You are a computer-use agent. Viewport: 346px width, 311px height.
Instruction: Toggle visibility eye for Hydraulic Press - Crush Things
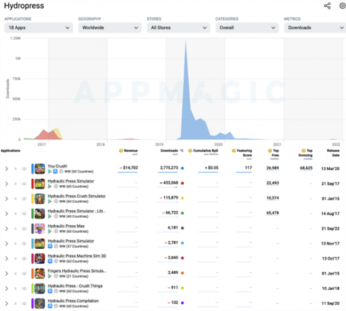[x=24, y=289]
